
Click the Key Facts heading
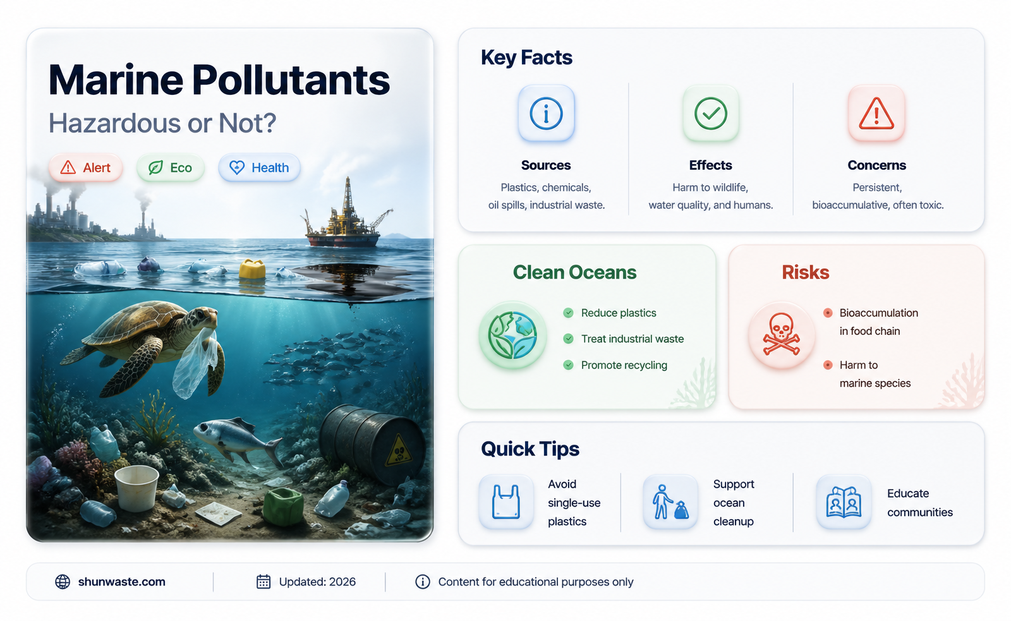(x=526, y=57)
